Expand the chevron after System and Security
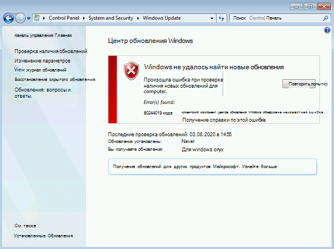Viewport: 334px width, 249px height. 138,18
